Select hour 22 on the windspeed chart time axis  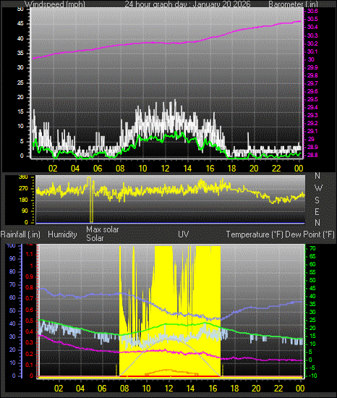[x=276, y=168]
